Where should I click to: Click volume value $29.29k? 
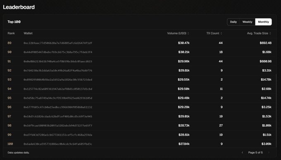pos(184,107)
